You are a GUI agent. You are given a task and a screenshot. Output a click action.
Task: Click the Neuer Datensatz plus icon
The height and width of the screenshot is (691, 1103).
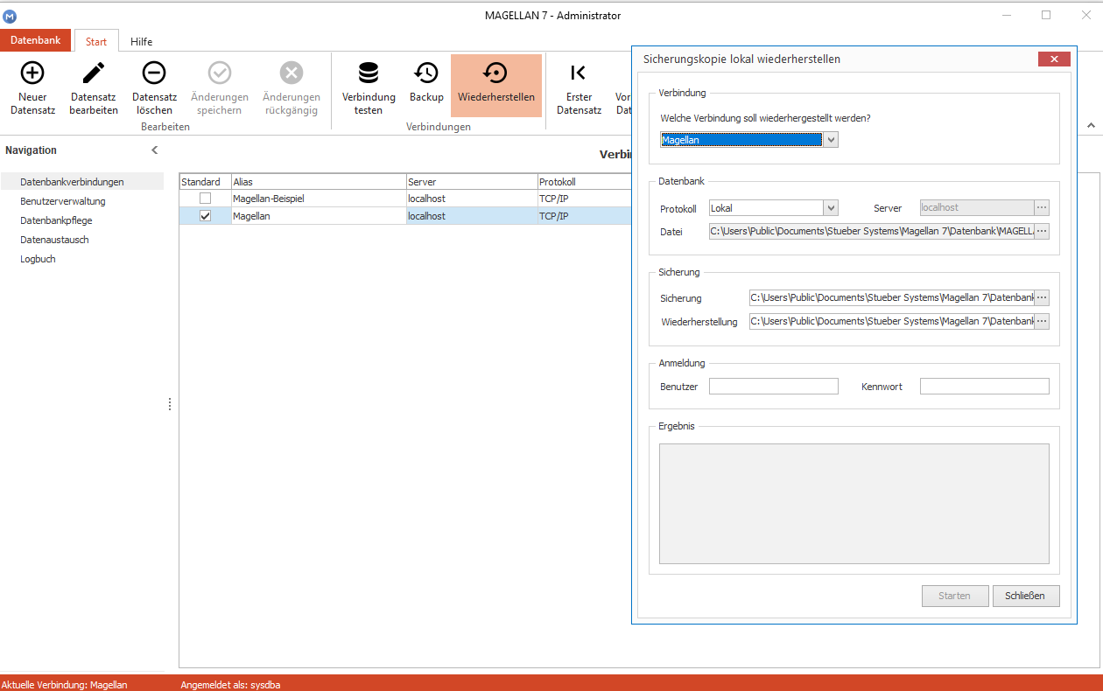(32, 73)
